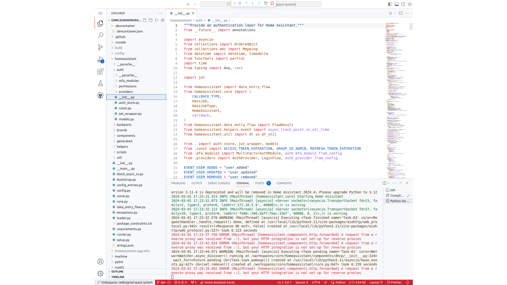Stop the debug session
The image size is (507, 285).
point(272,3)
